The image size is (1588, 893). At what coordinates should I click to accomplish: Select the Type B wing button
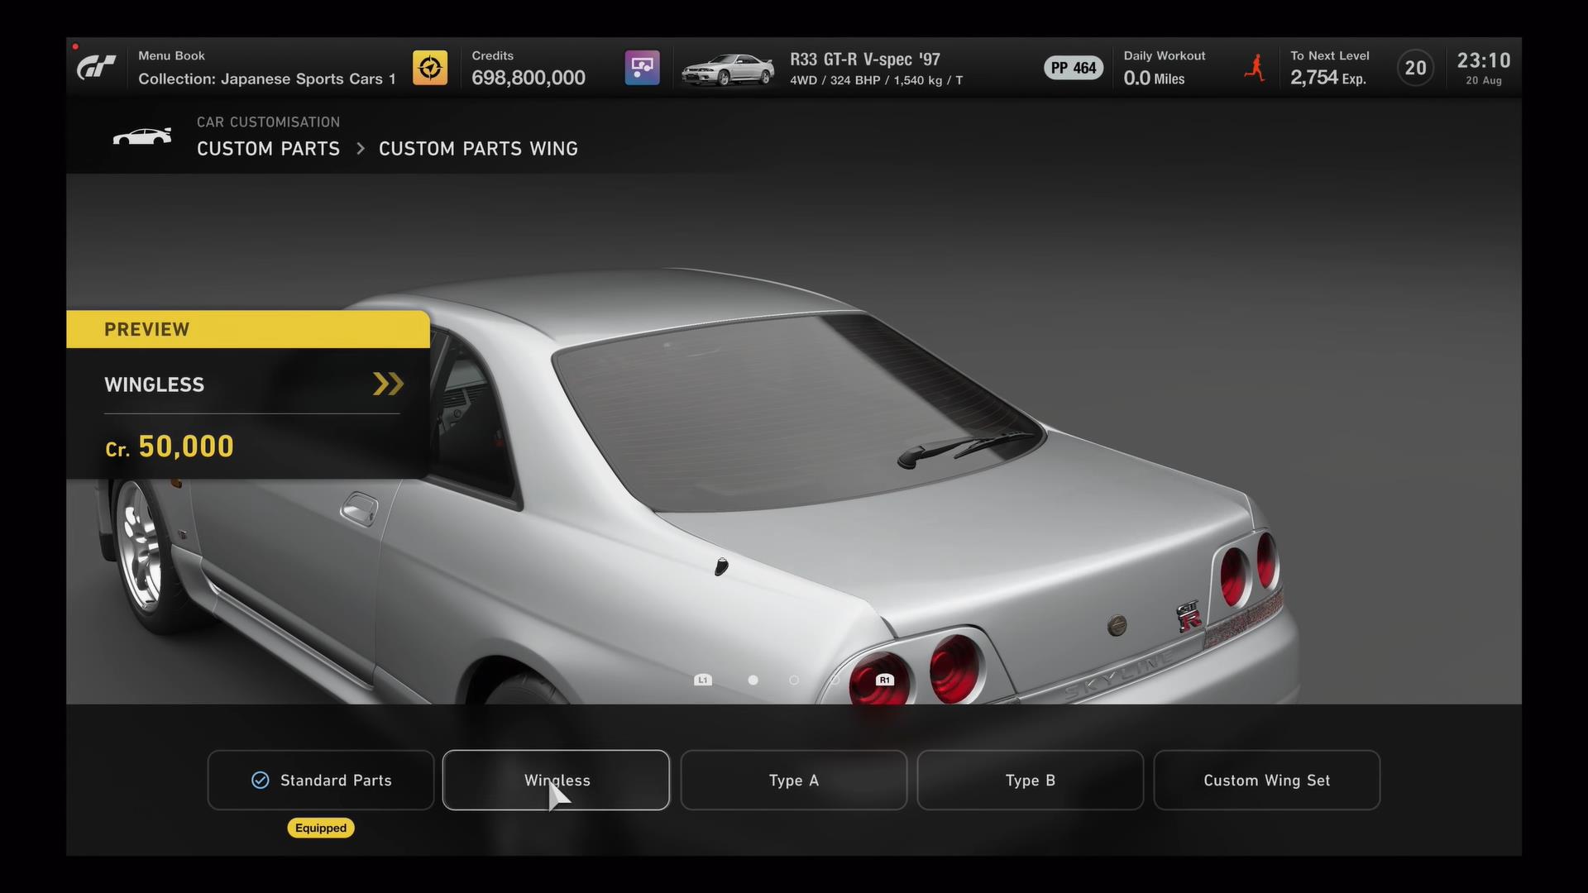pyautogui.click(x=1030, y=780)
